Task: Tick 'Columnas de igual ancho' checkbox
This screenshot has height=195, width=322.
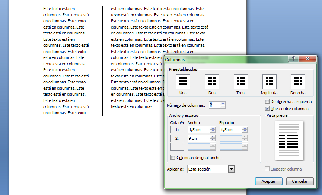Action: tap(173, 158)
